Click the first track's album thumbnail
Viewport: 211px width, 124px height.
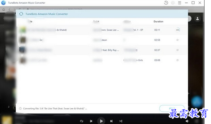pos(23,30)
